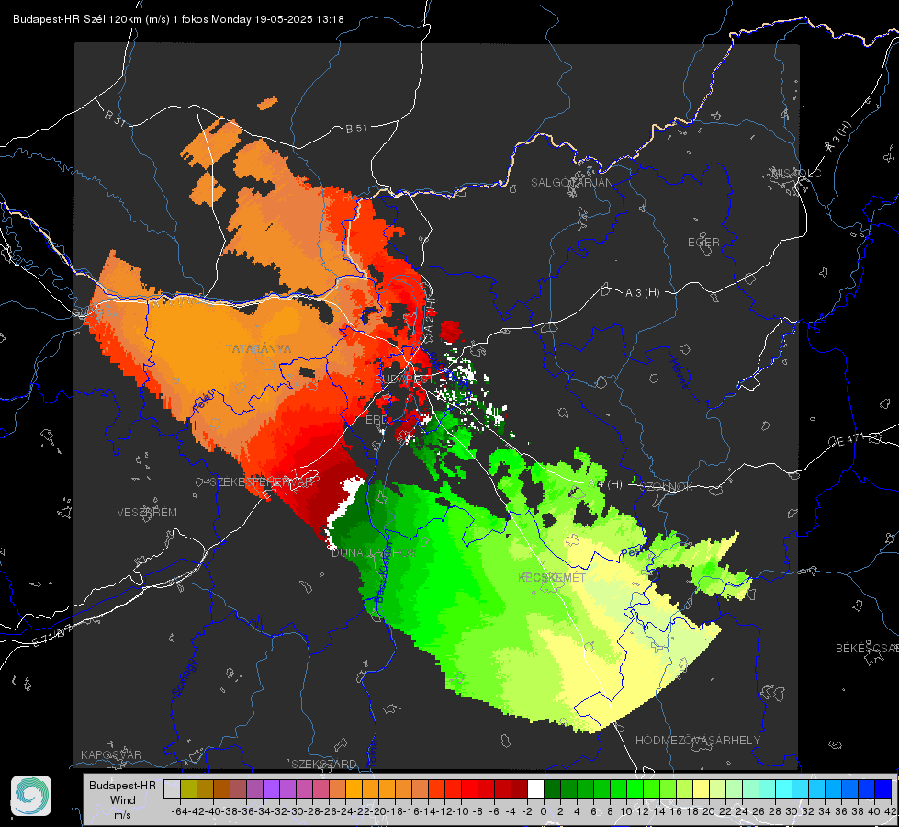
Task: Pick the dark green swatch above legend value 0
Action: pyautogui.click(x=552, y=789)
